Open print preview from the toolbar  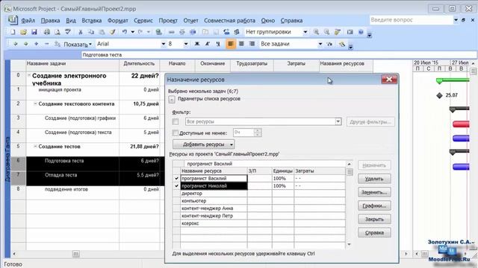click(x=57, y=32)
